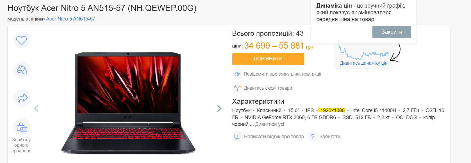Screen dimensions: 471x163
Task: Show next product image with right chevron
Action: [219, 108]
